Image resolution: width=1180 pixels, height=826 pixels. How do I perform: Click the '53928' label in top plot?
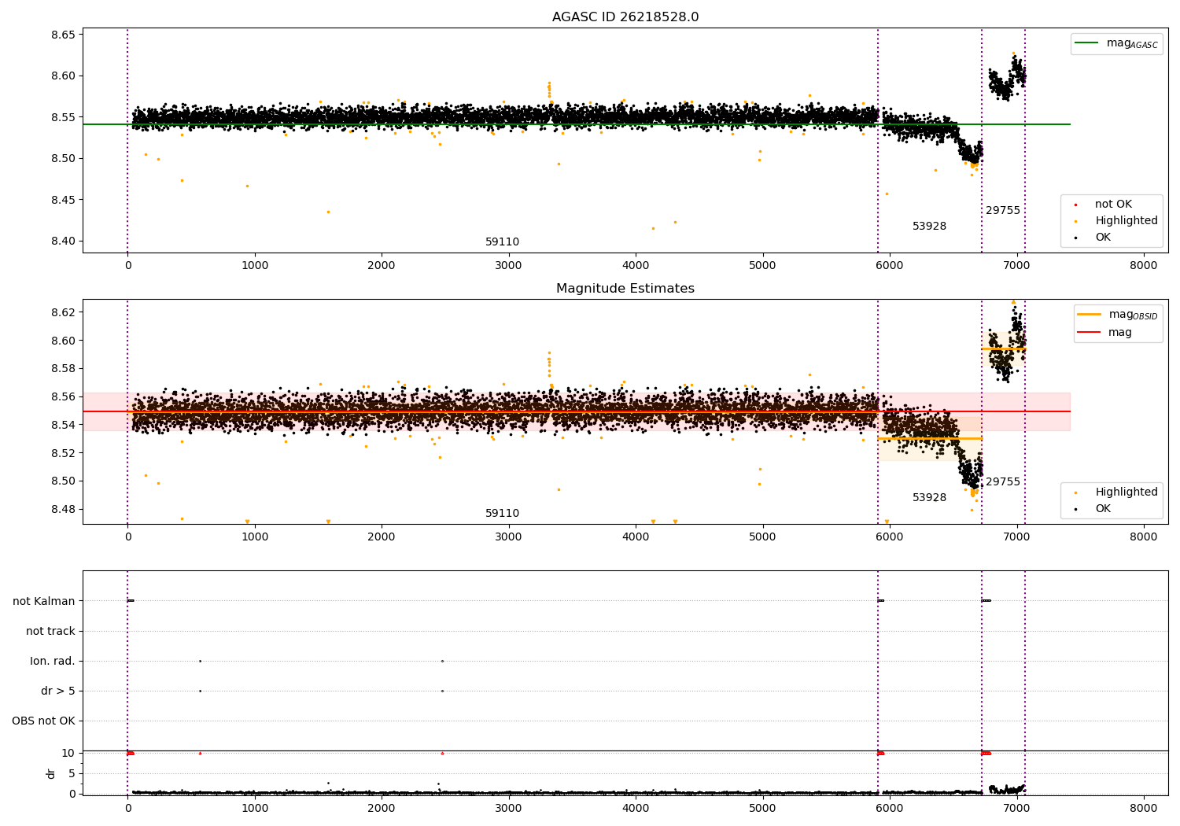929,227
